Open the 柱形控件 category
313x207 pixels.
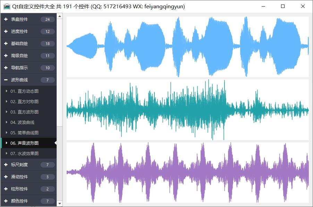(x=19, y=189)
